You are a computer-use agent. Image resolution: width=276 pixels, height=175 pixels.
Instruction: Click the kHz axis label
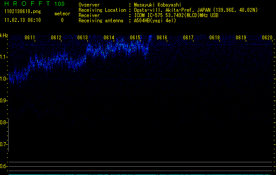[4, 35]
